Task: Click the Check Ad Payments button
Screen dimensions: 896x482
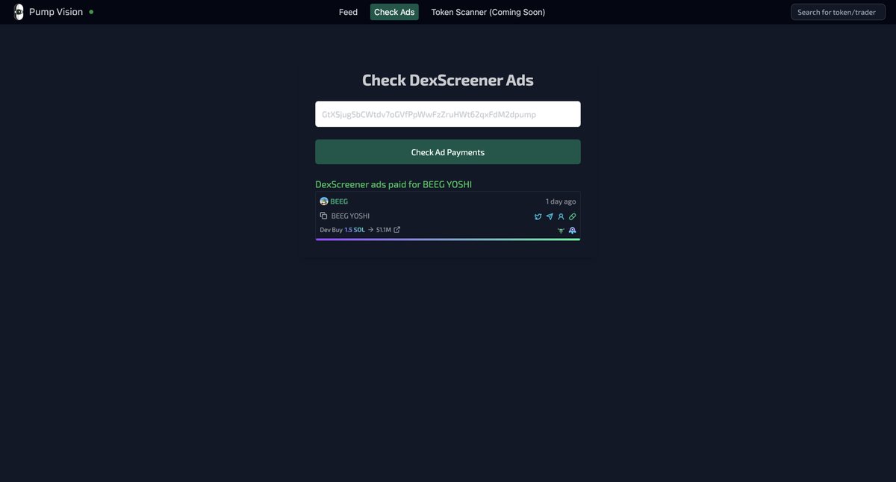Action: [x=448, y=152]
